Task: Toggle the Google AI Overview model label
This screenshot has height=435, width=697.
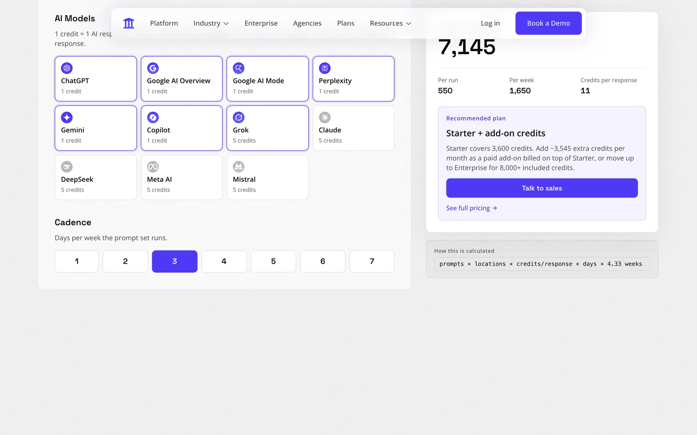Action: click(x=178, y=81)
